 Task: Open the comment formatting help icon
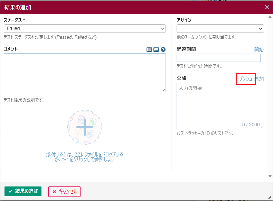163,49
